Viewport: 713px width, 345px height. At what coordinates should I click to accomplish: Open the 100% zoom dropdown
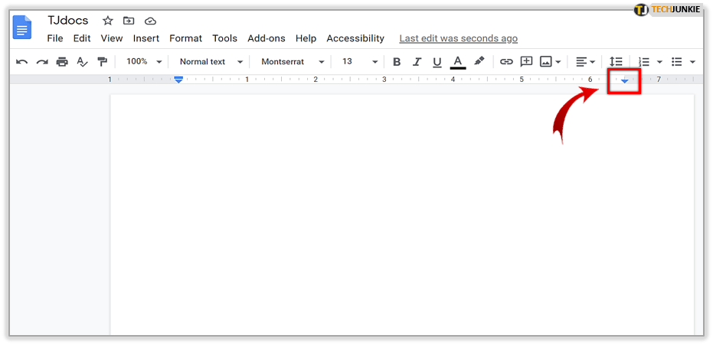point(144,62)
